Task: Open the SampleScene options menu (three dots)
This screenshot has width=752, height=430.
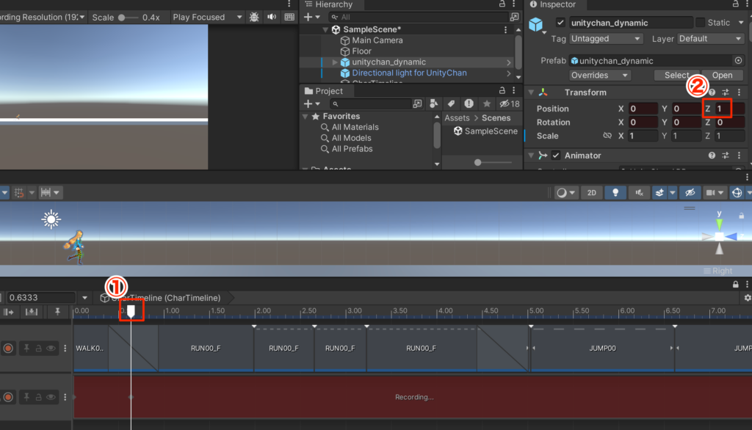Action: [x=505, y=30]
